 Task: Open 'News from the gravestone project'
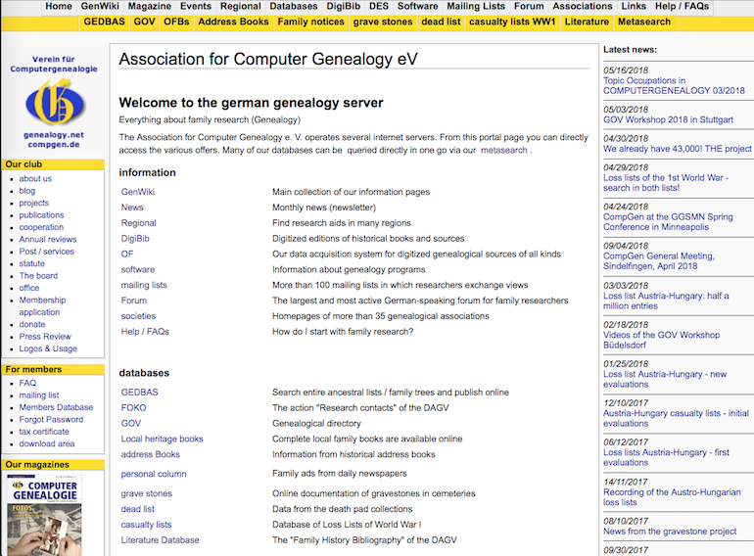point(670,532)
